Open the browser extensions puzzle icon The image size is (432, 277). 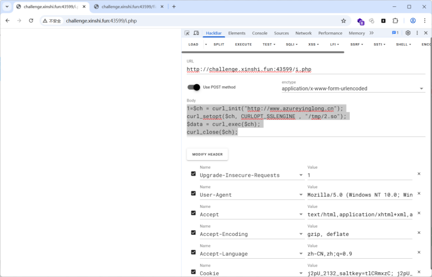396,21
